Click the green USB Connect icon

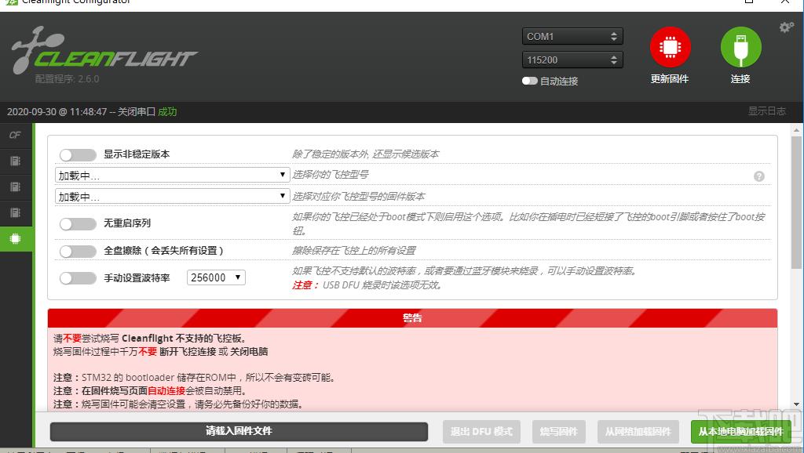[740, 47]
